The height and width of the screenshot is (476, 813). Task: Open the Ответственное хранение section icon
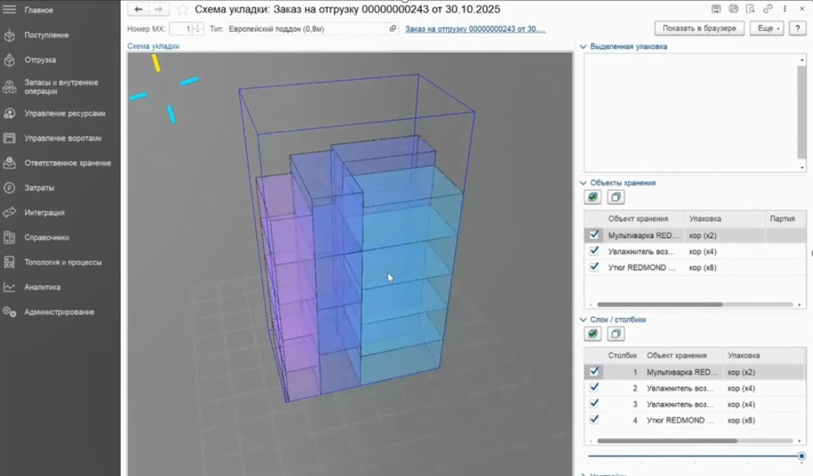[9, 163]
